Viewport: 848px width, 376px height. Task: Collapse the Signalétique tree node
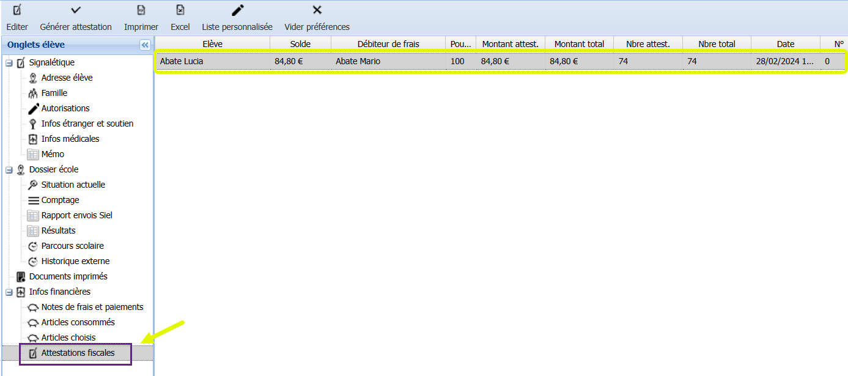pyautogui.click(x=9, y=62)
